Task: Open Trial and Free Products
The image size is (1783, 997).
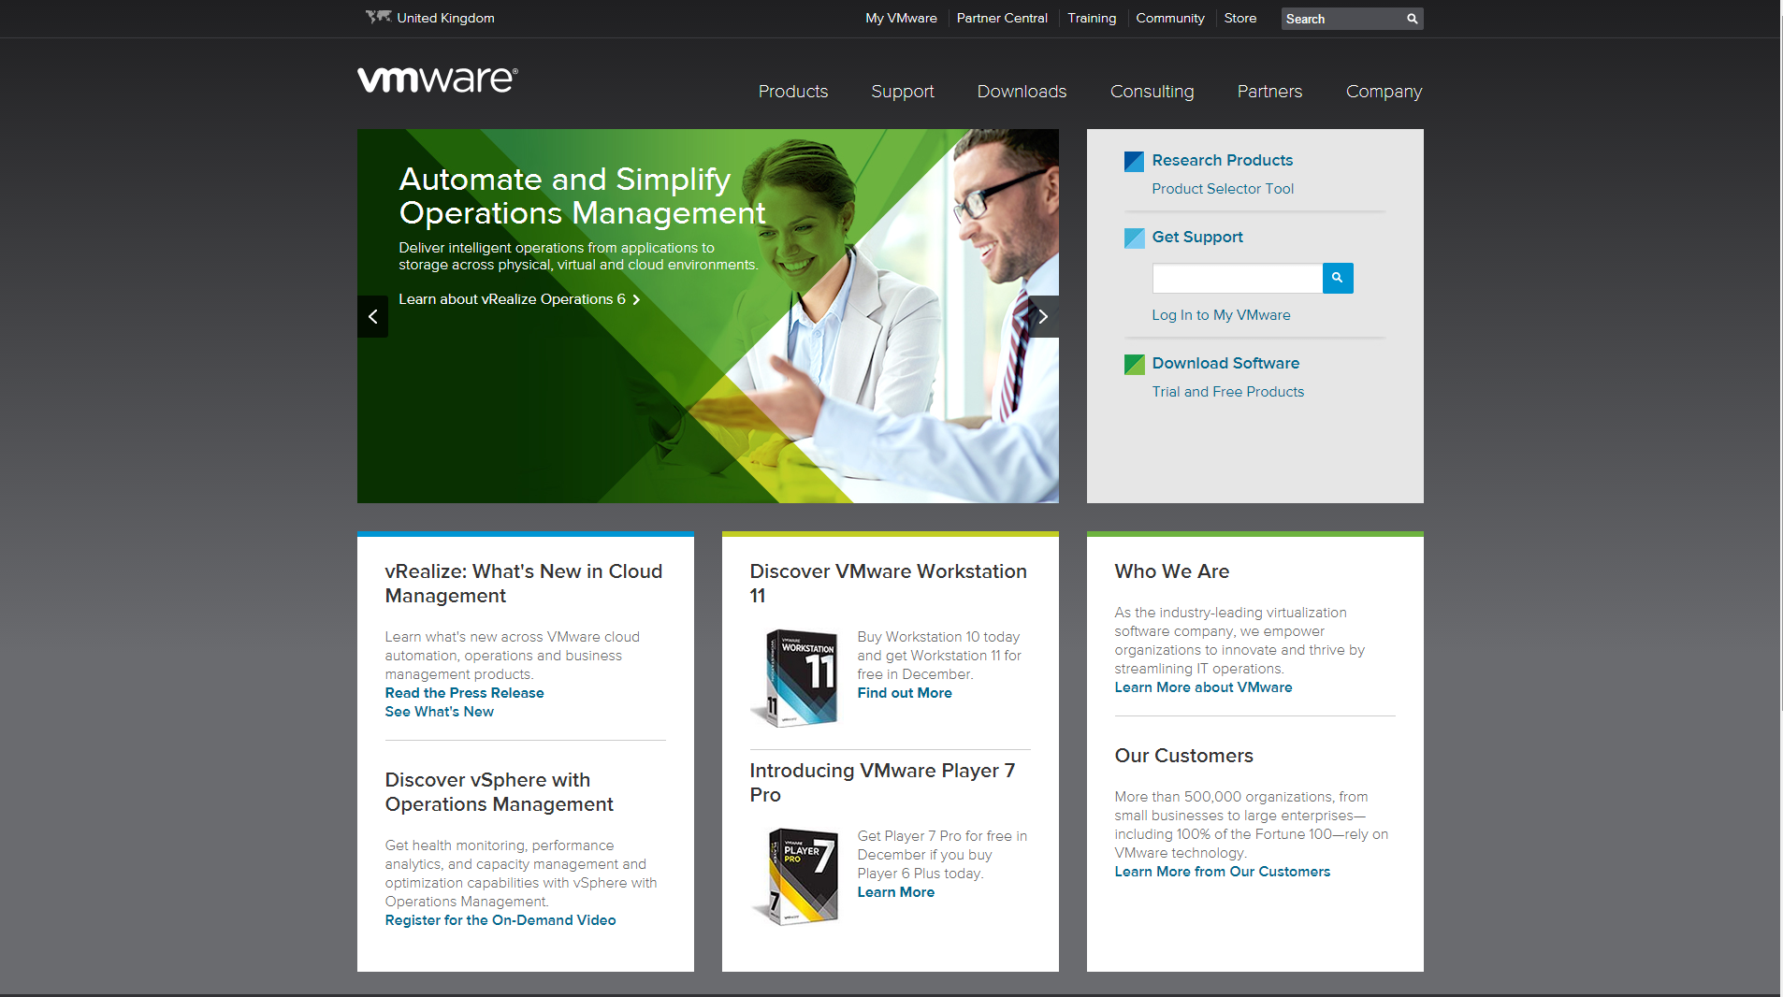Action: tap(1228, 392)
